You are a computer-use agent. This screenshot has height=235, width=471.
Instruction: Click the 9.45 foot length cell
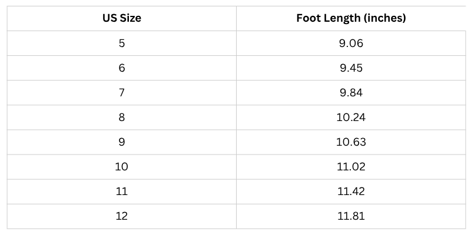point(351,68)
